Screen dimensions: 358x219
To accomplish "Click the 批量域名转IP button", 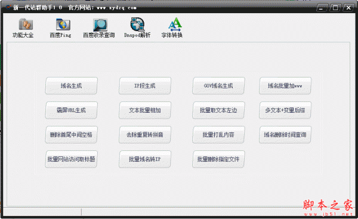I will (x=145, y=159).
